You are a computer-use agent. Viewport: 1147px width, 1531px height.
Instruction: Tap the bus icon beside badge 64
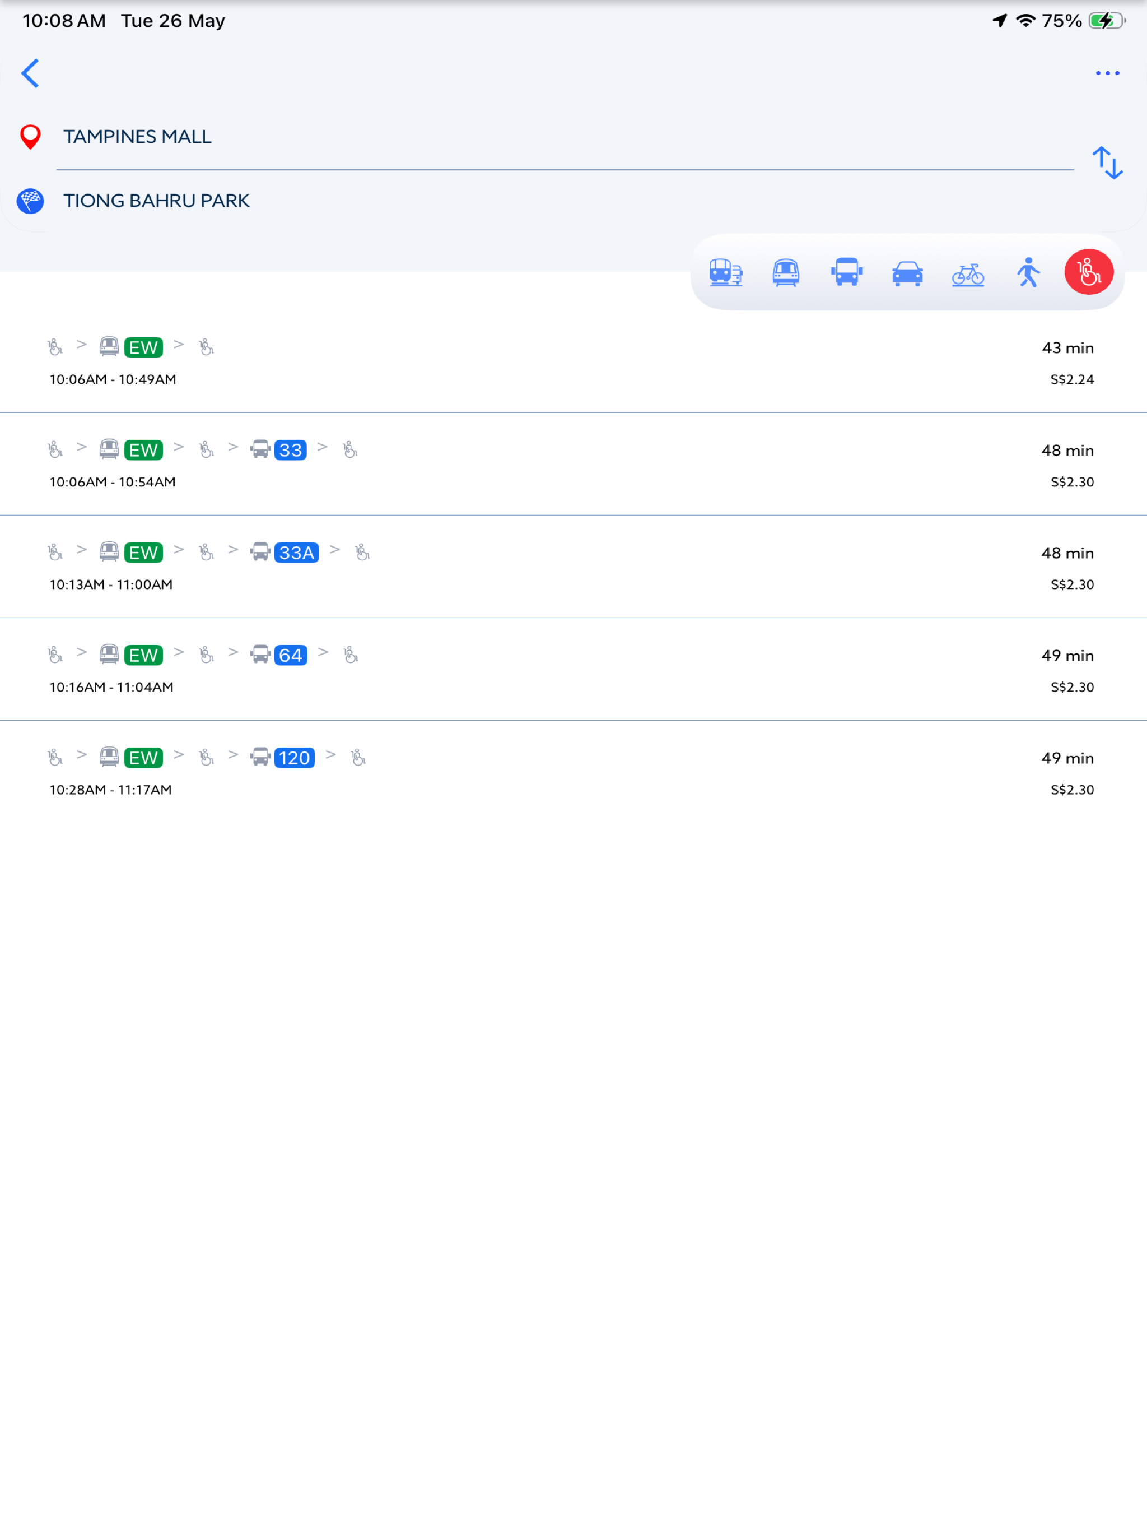[260, 654]
